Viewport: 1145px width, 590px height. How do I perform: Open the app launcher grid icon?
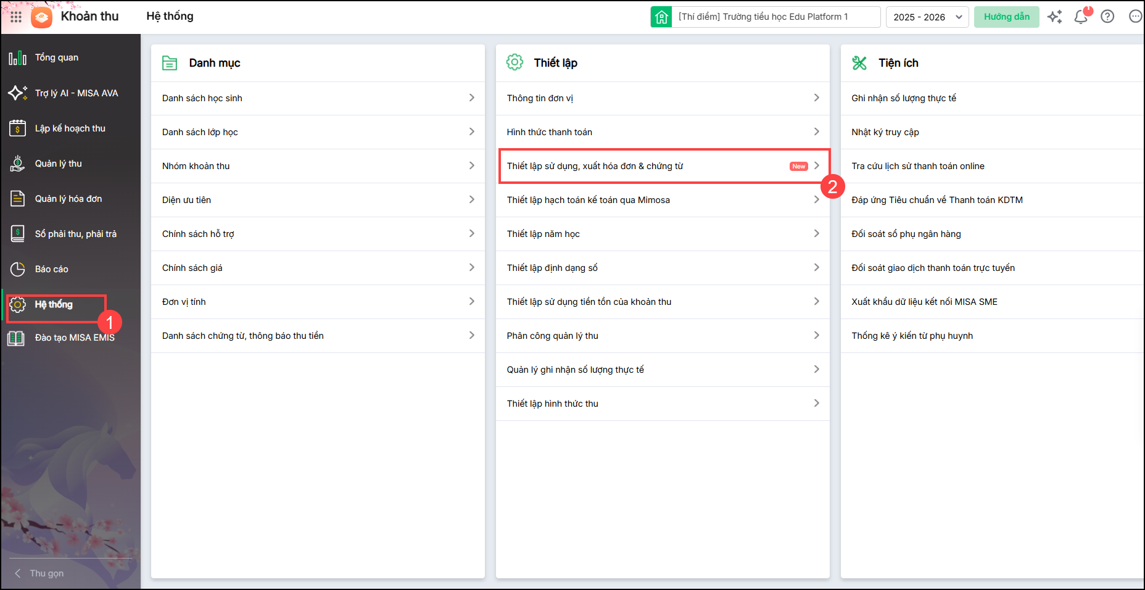tap(16, 17)
